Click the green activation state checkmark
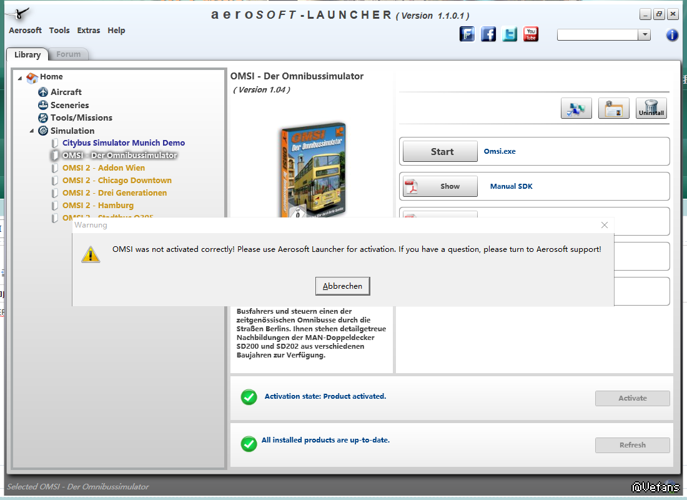687x500 pixels. (249, 397)
